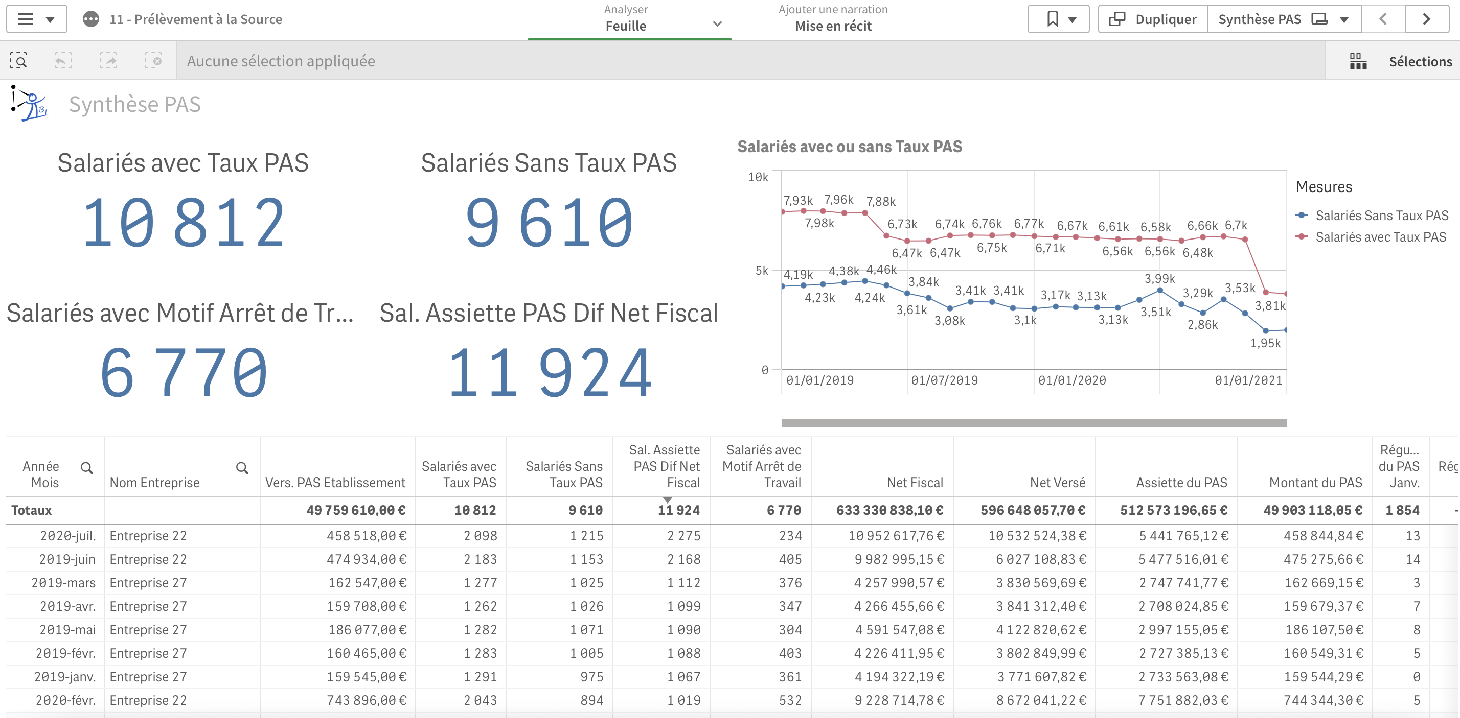Open the navigation menu dropdown
The height and width of the screenshot is (718, 1460).
tap(37, 19)
